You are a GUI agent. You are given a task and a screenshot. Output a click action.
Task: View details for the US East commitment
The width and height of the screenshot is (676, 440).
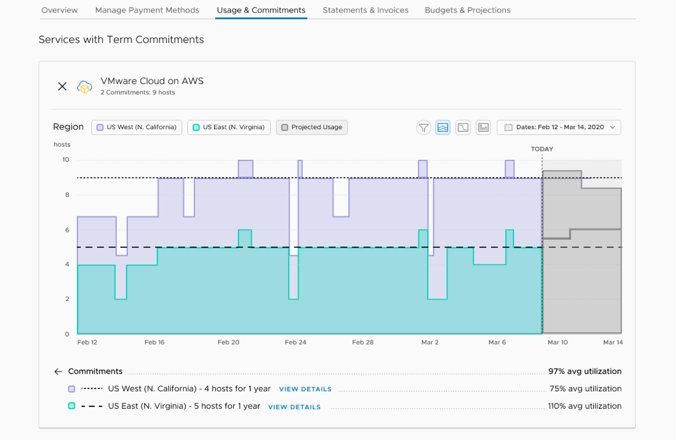pos(294,407)
